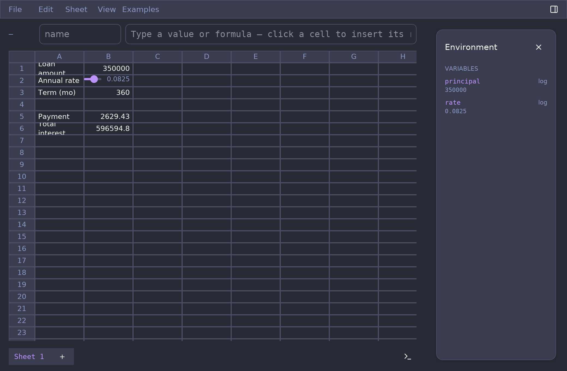
Task: Click the cell showing 2629.43
Action: tap(108, 116)
